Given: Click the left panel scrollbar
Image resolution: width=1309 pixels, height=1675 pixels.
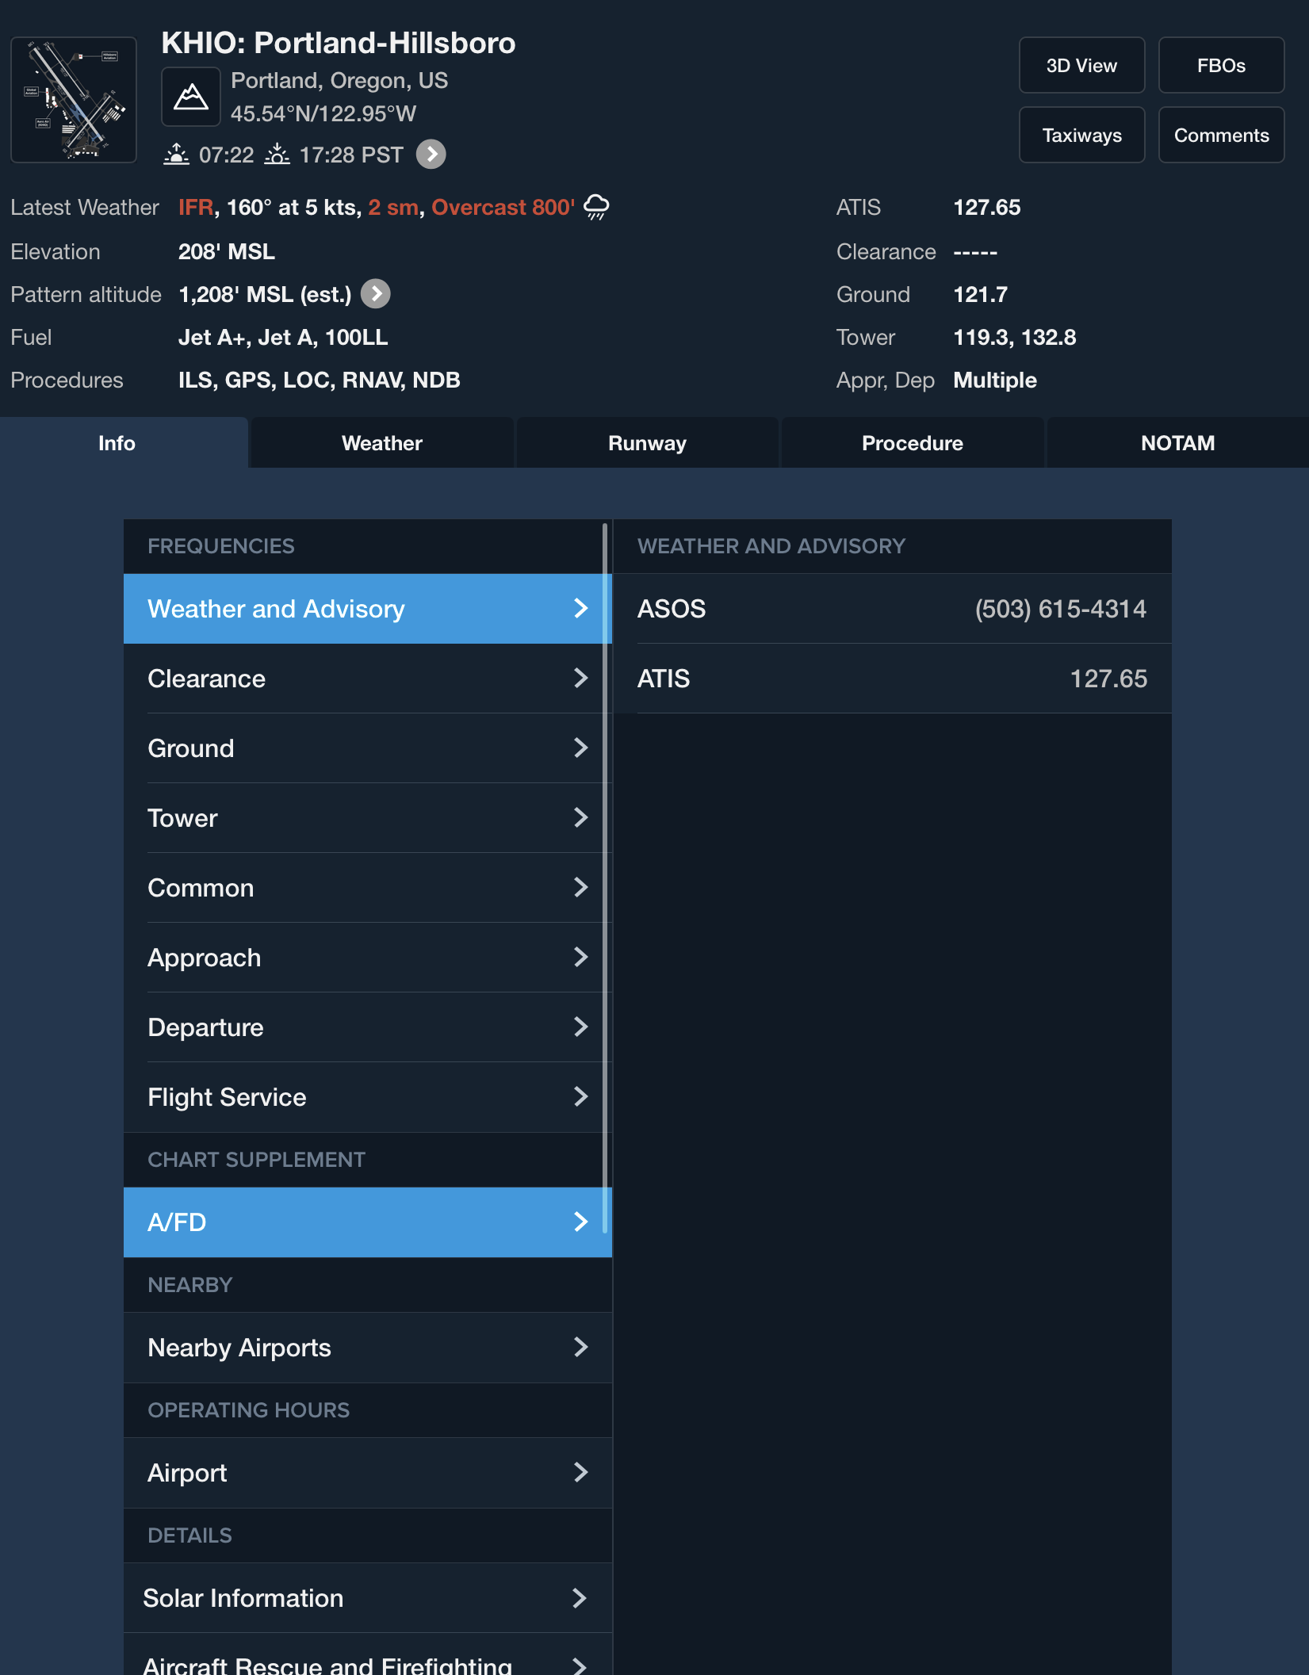Looking at the screenshot, I should point(605,872).
